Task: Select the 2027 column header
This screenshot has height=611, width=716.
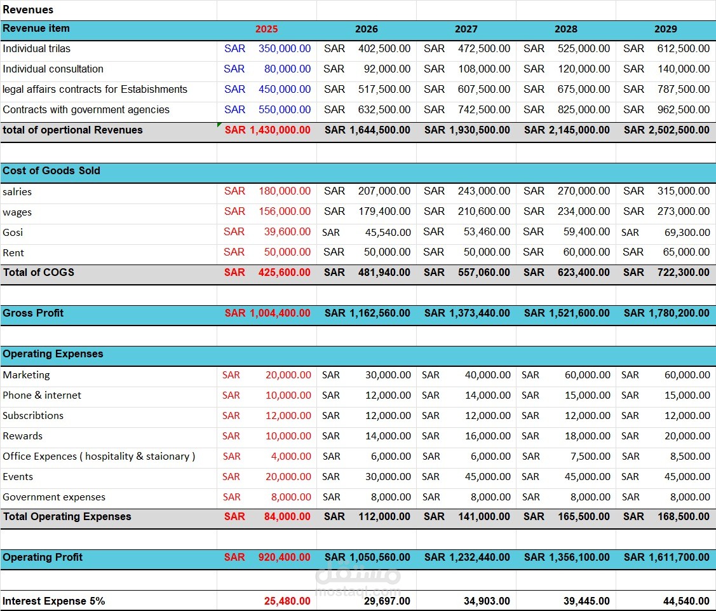Action: 466,29
